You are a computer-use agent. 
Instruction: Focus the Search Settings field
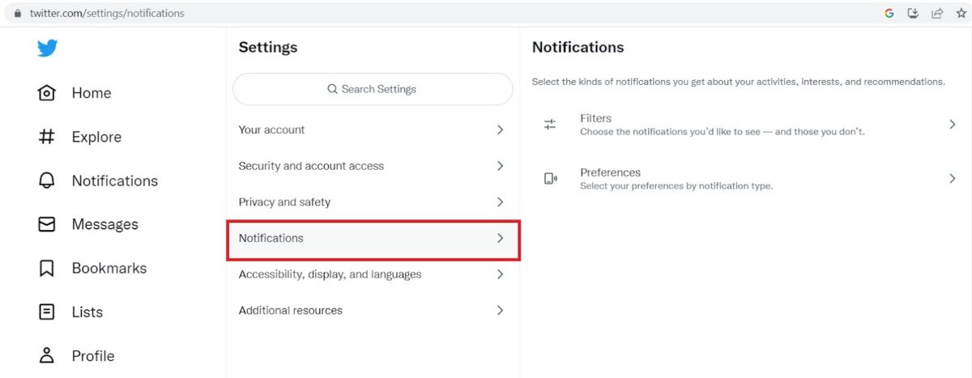coord(373,89)
